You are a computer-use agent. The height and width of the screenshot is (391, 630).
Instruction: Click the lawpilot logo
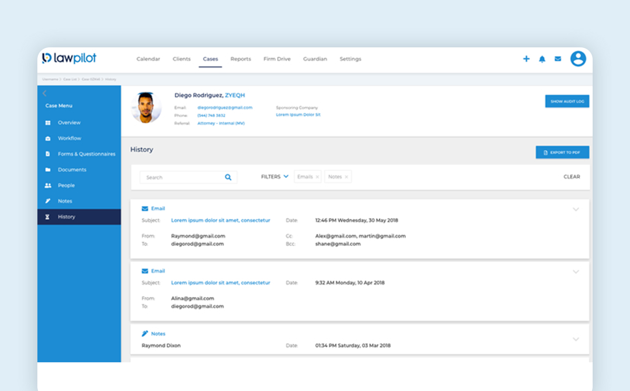coord(69,58)
